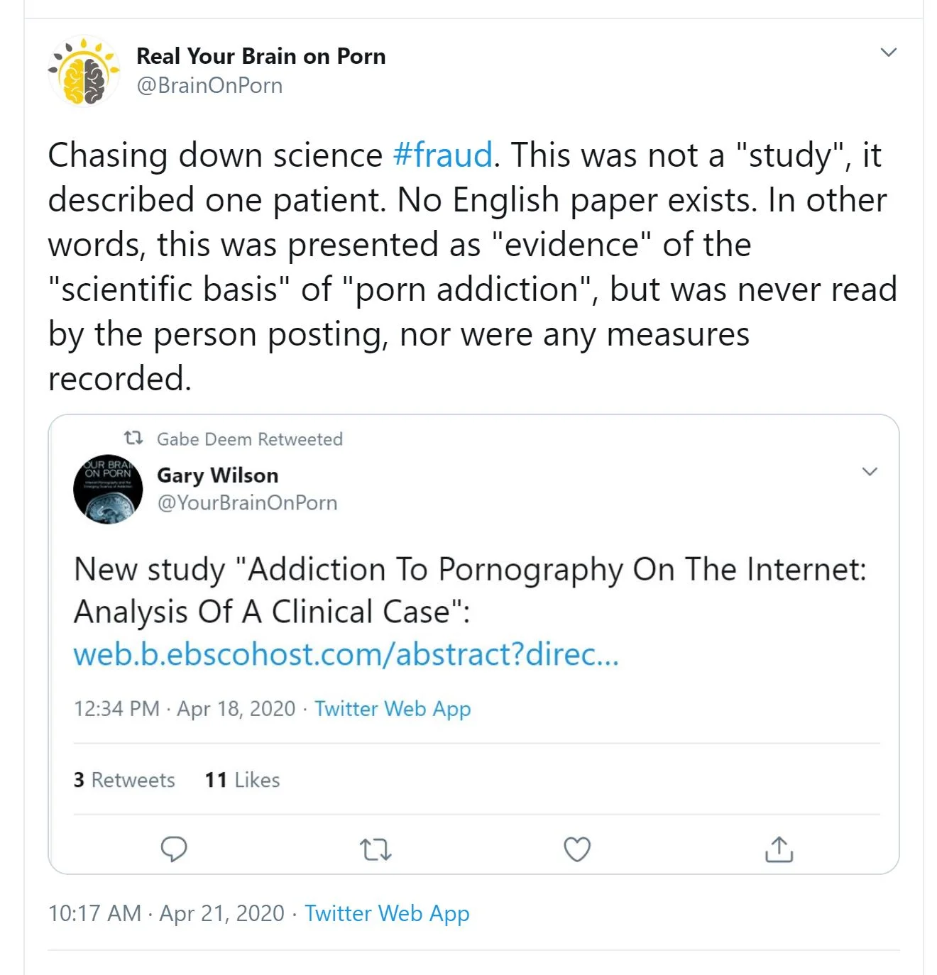Screen dimensions: 937x975
Task: Click Twitter Web App link at the bottom
Action: tap(387, 913)
